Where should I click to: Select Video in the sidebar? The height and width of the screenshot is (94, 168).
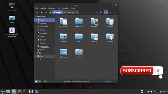pos(45,37)
